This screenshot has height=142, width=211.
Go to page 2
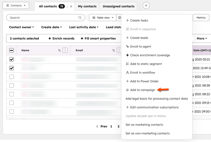point(118,126)
